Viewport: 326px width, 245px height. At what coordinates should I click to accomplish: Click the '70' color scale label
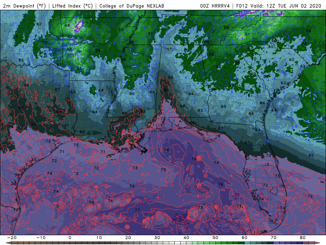[273, 238]
